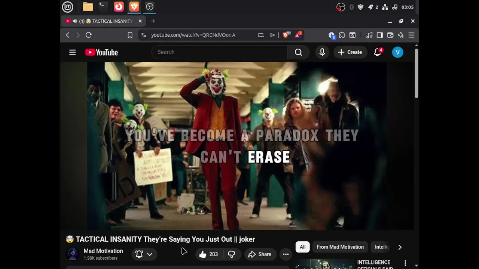Click the video title TACTICAL INSANITY text

tap(165, 239)
